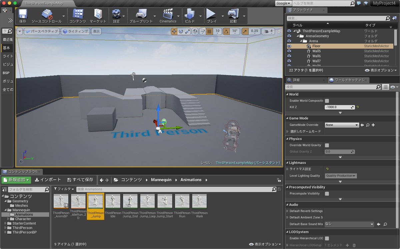Toggle scale snapping icon

(x=245, y=31)
